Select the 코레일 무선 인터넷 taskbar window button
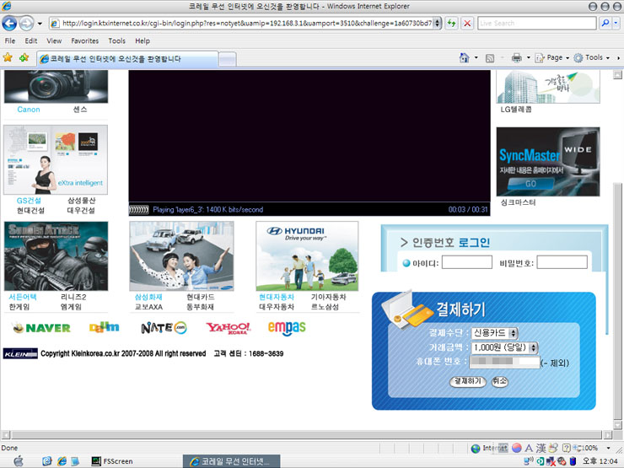The height and width of the screenshot is (468, 624). click(232, 461)
